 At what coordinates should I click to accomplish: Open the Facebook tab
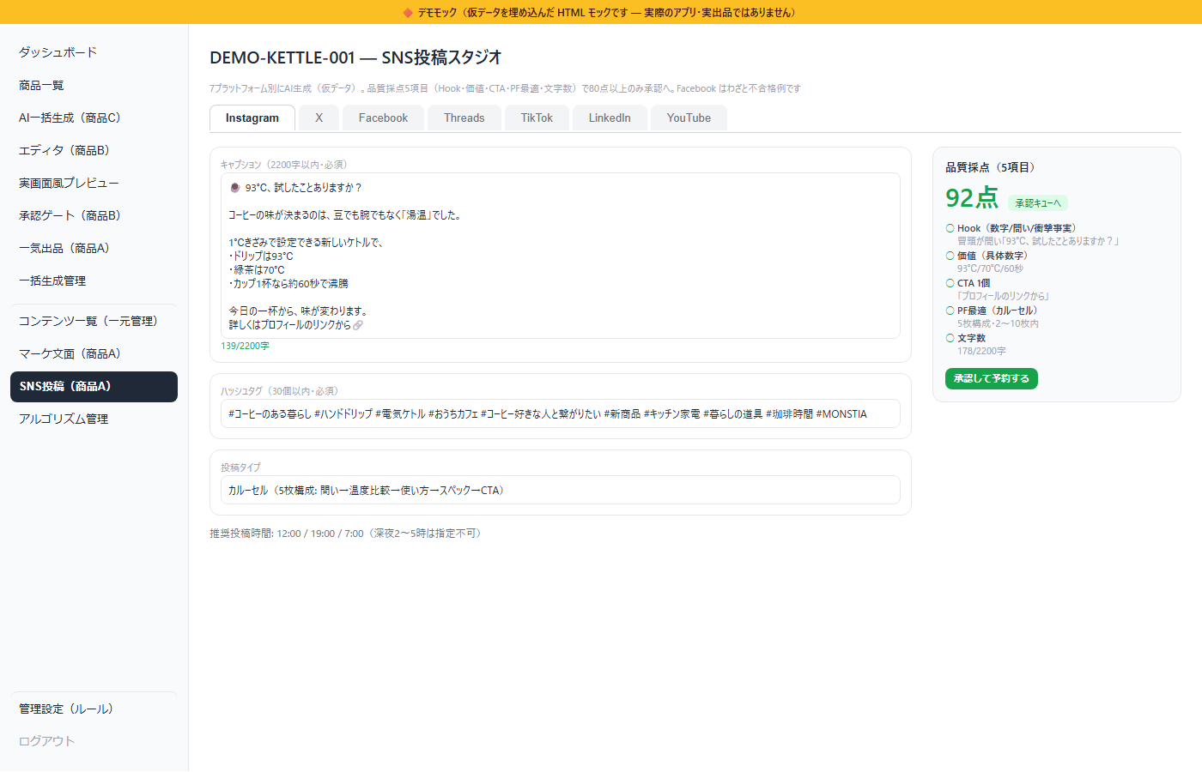[x=383, y=118]
